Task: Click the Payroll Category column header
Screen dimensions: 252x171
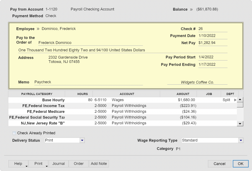Action: tap(37, 94)
